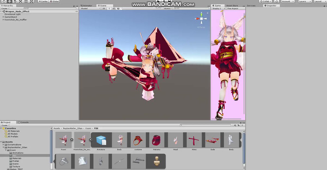Switch to the Asset Store tab
327x170 pixels.
[232, 5]
